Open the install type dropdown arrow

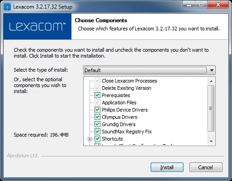pyautogui.click(x=212, y=70)
